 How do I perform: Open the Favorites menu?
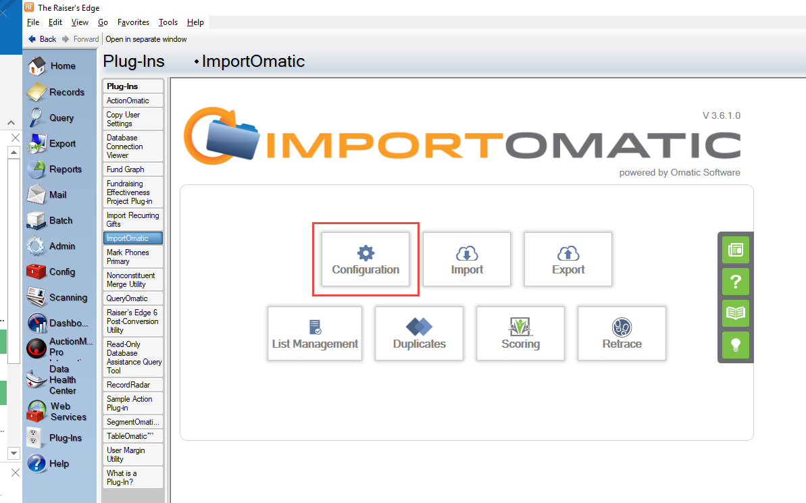133,22
